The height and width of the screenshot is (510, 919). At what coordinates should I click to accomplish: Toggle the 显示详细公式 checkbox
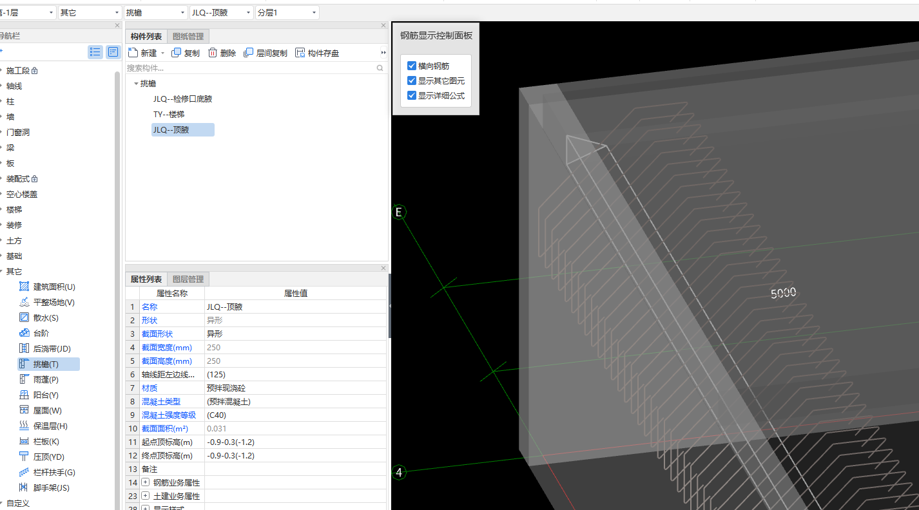[x=412, y=95]
